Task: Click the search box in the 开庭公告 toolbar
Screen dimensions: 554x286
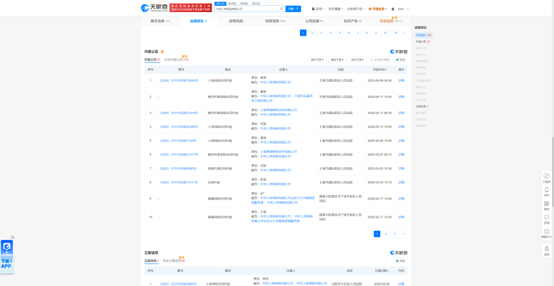Action: (380, 59)
